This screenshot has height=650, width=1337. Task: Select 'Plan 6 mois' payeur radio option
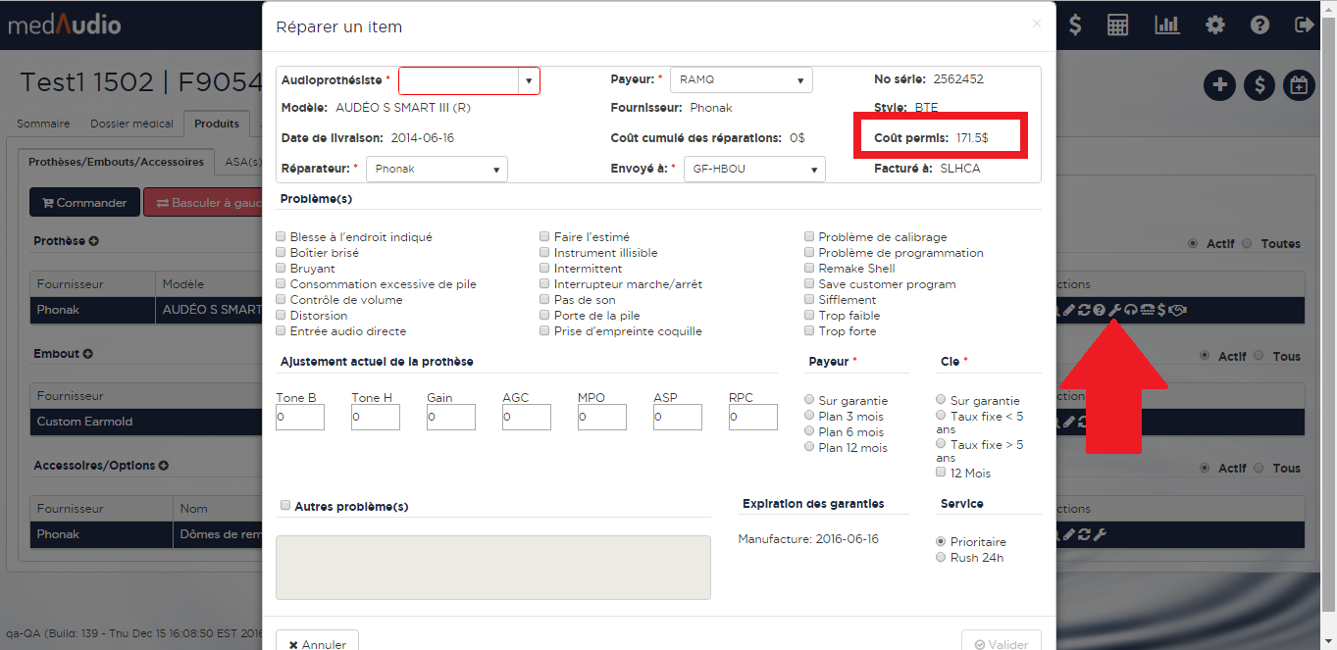809,432
